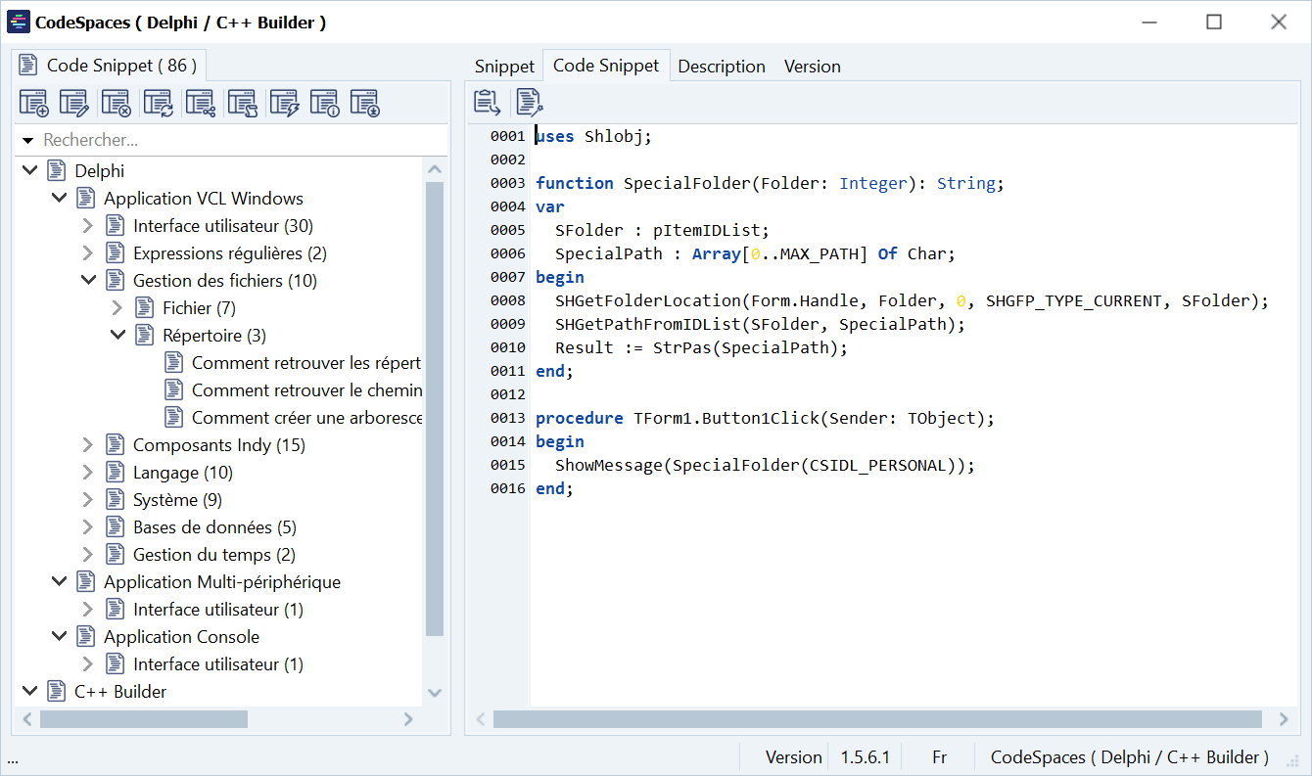The image size is (1312, 776).
Task: Click the tree's vertical scrollbar down arrow
Action: [x=436, y=693]
